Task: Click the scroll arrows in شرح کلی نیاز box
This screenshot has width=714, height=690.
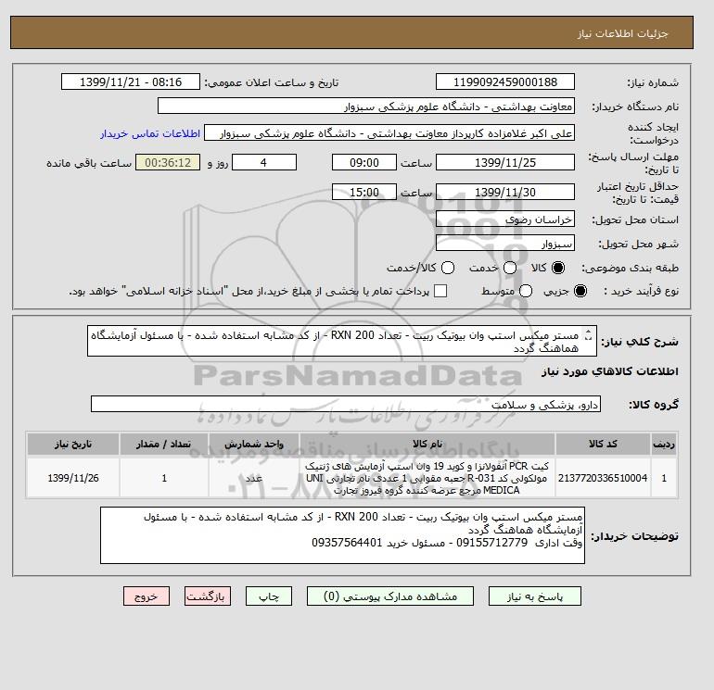Action: (x=588, y=334)
